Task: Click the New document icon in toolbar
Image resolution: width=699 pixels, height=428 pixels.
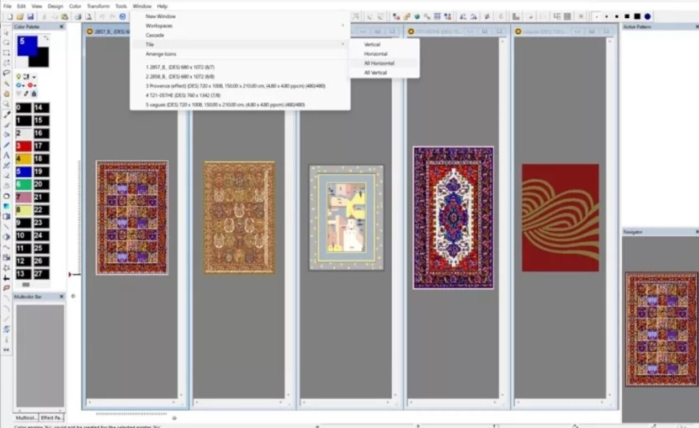Action: (x=9, y=17)
